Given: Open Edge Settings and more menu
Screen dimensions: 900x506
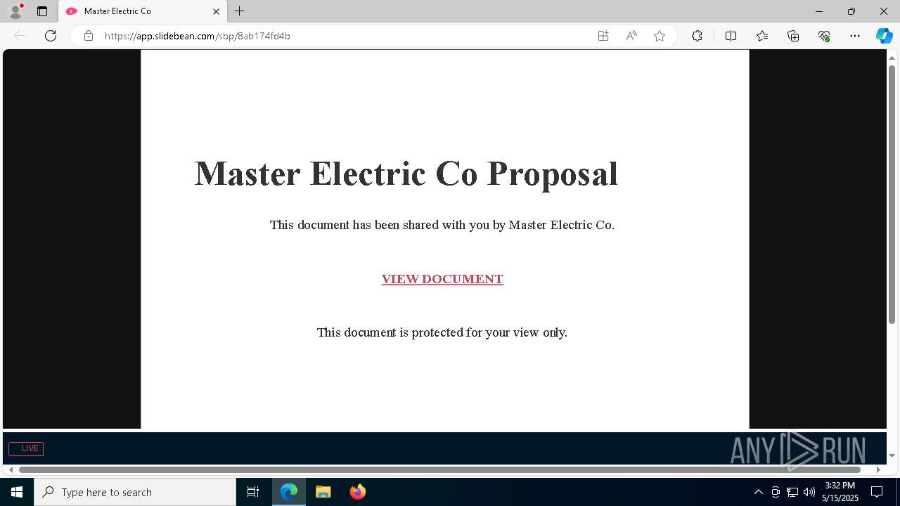Looking at the screenshot, I should 855,36.
